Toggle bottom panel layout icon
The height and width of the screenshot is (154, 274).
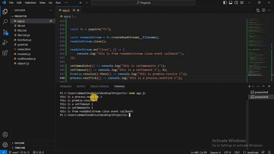pos(230,3)
